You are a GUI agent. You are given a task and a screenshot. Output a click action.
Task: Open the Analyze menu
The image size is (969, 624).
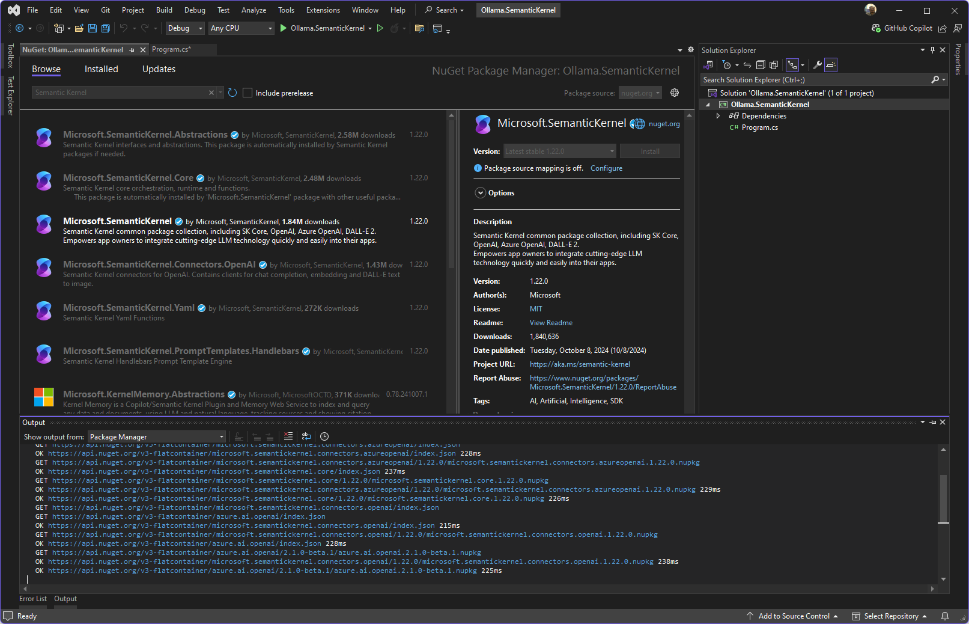tap(254, 10)
